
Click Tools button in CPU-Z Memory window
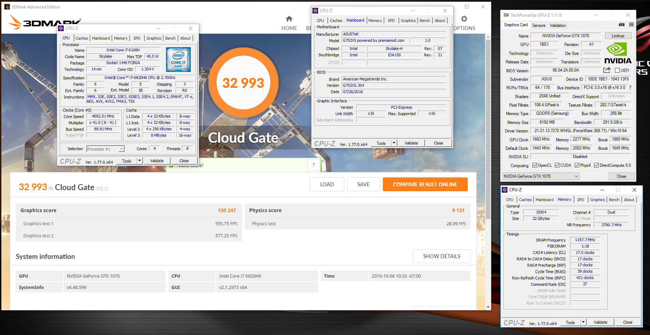coord(570,322)
